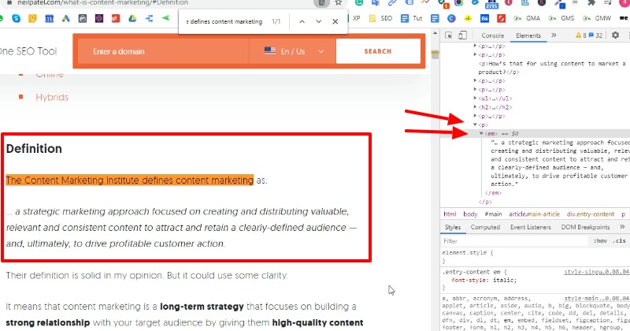Open the style-single stylesheet link for .entry-content em
Viewport: 630px width, 331px height.
coord(597,272)
